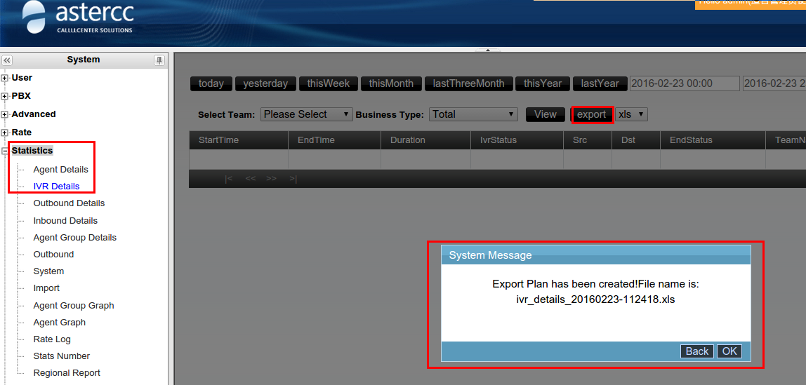This screenshot has width=806, height=385.
Task: Open Agent Details in sidebar
Action: 60,170
